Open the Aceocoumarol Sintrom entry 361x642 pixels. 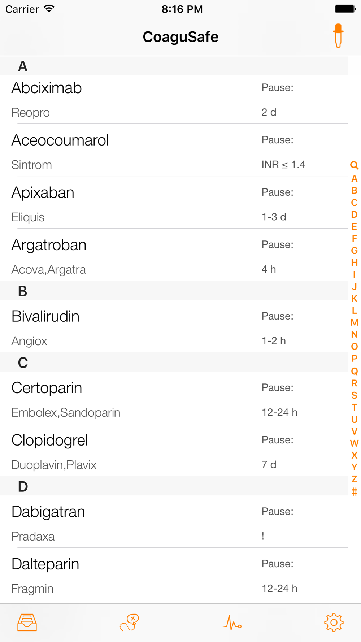point(173,152)
